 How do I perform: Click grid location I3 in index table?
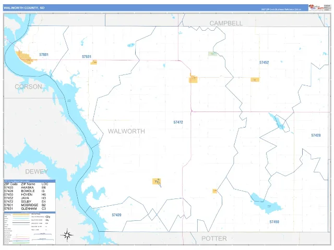[x=43, y=191]
